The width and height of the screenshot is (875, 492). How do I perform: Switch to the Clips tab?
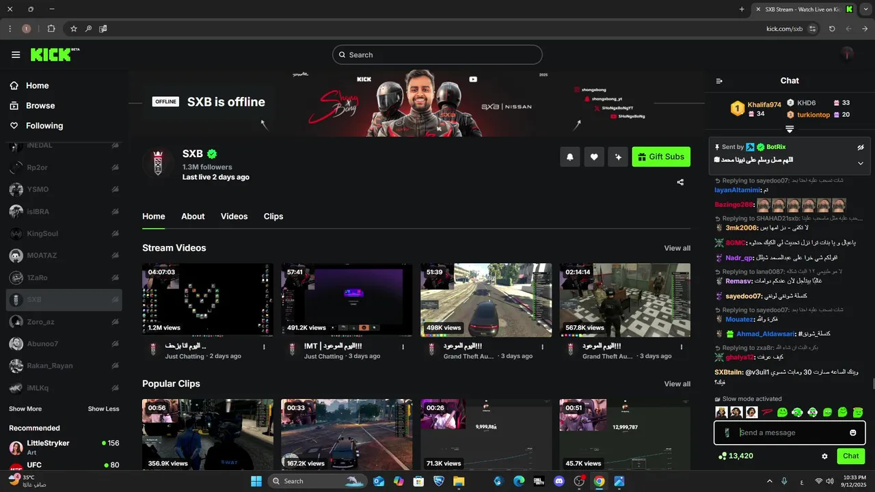(273, 216)
